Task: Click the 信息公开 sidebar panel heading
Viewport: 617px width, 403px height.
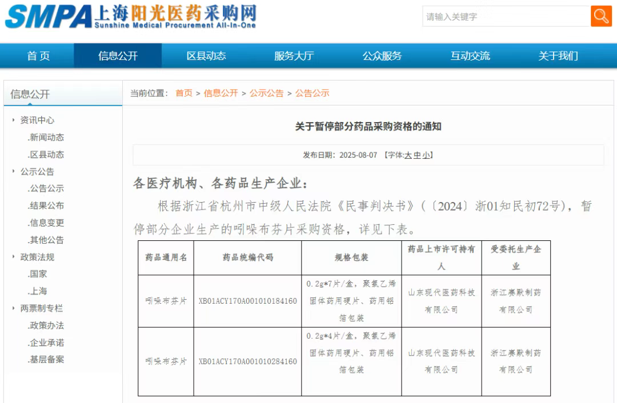Action: point(30,94)
